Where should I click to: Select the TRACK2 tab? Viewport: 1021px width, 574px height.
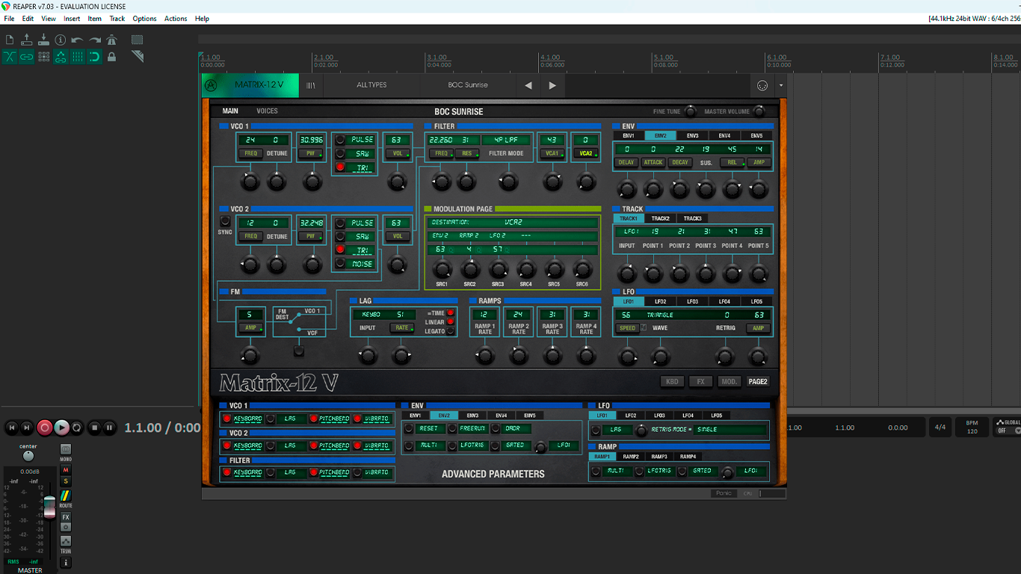click(x=660, y=219)
